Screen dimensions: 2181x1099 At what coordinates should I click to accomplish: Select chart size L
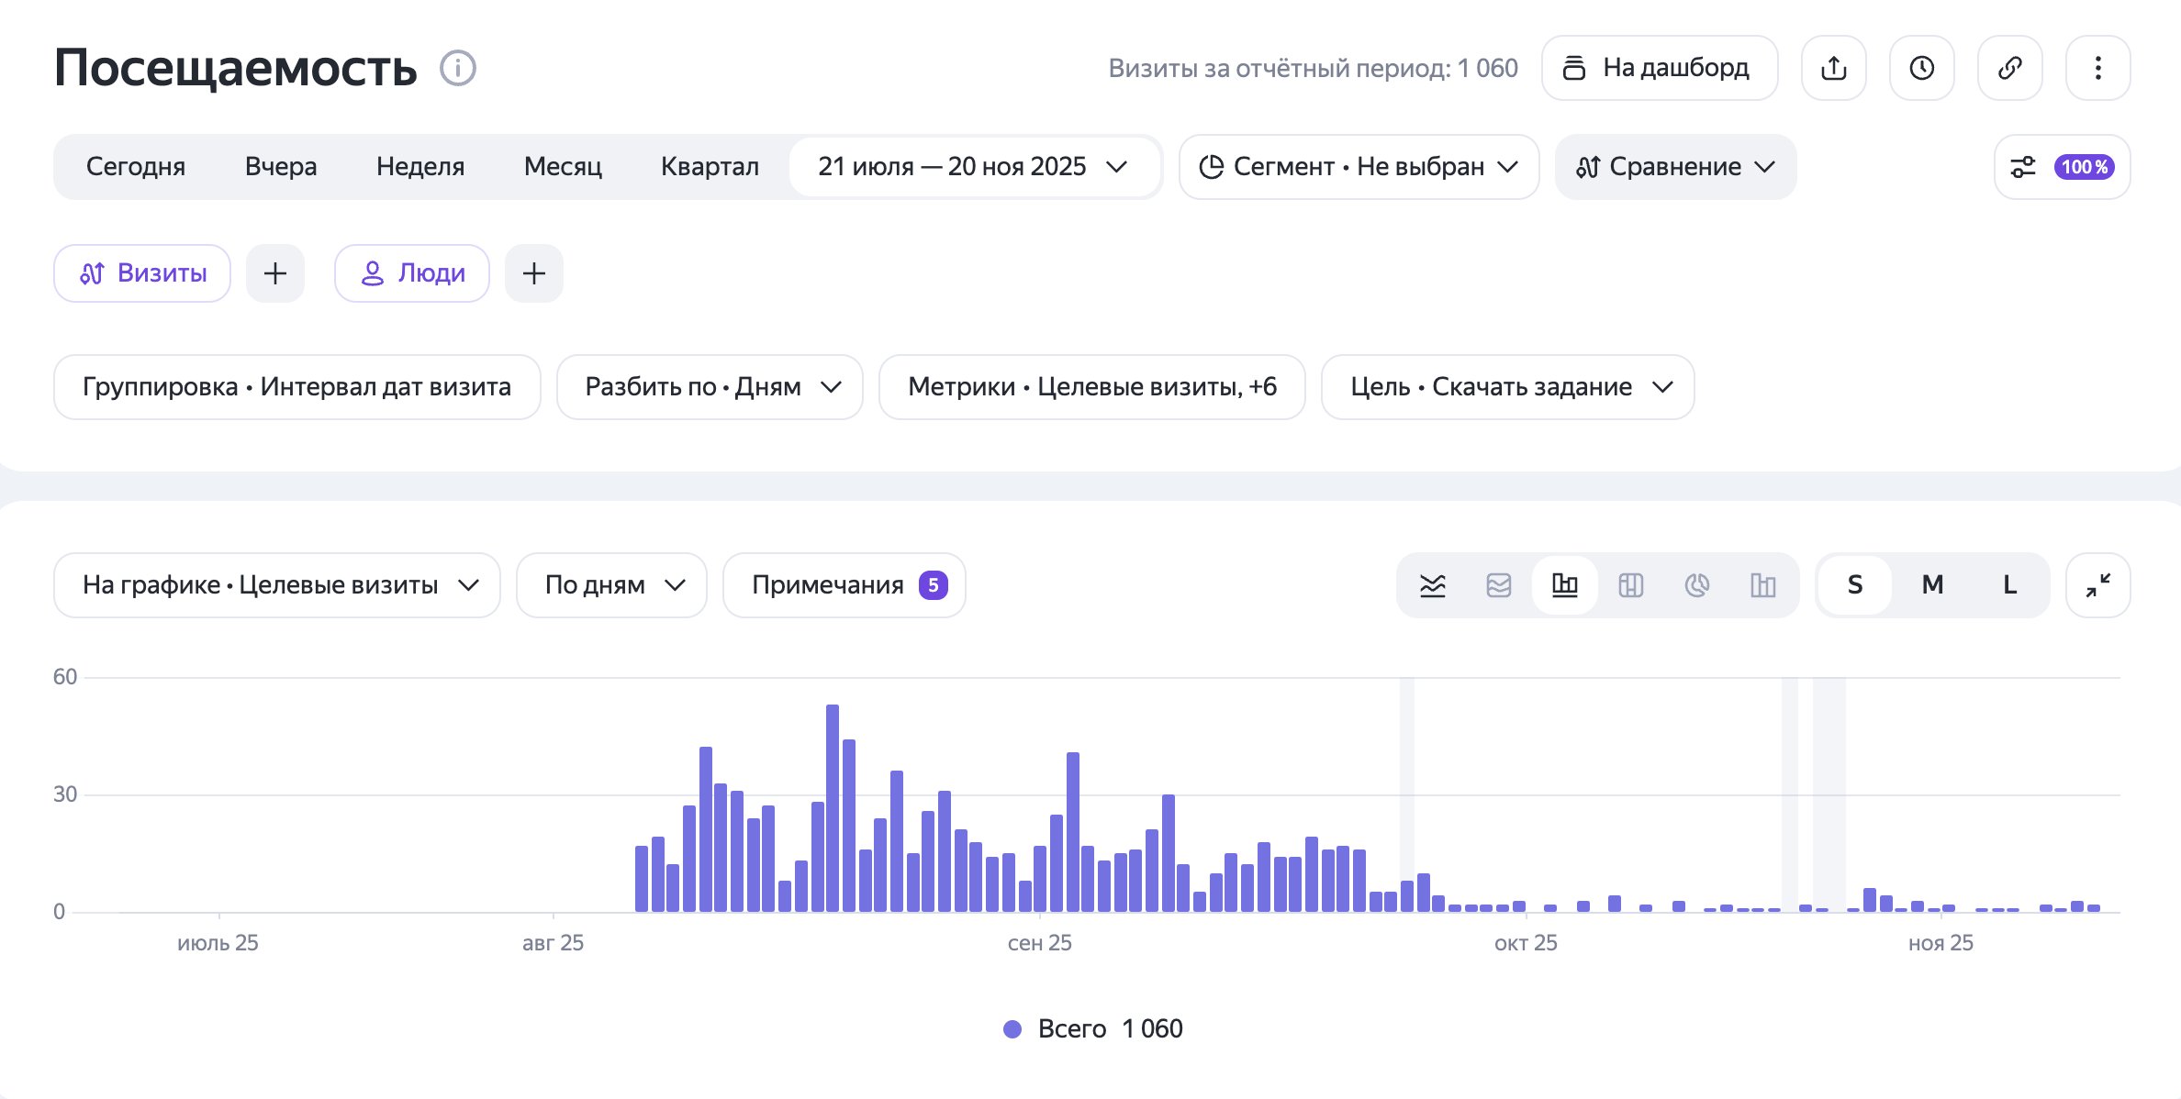coord(2009,585)
